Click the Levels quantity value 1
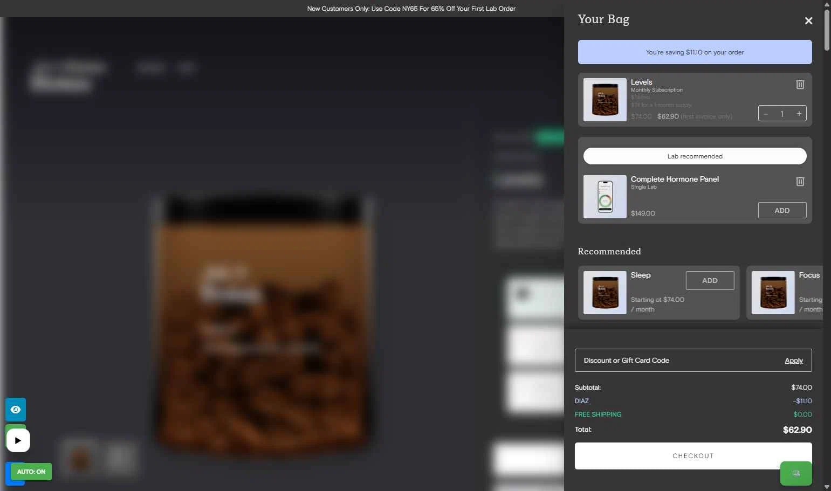Viewport: 831px width, 491px height. (782, 114)
